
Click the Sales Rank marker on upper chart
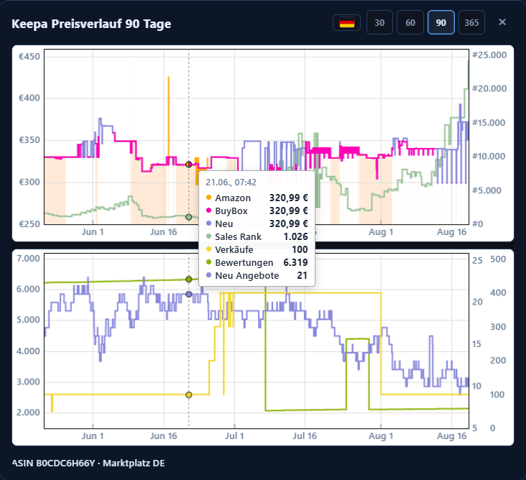coord(188,217)
